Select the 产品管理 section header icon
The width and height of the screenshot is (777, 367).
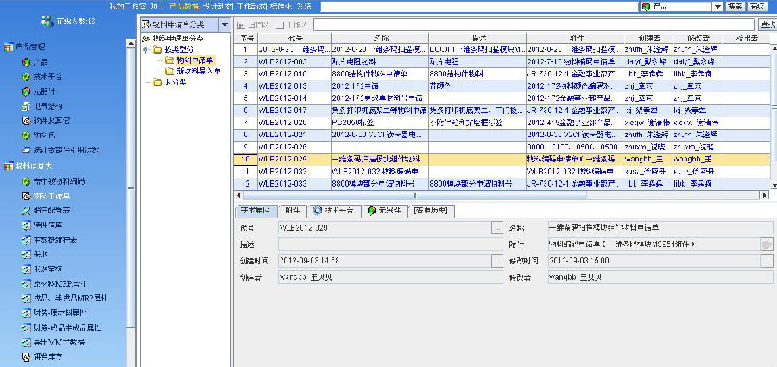(x=9, y=47)
